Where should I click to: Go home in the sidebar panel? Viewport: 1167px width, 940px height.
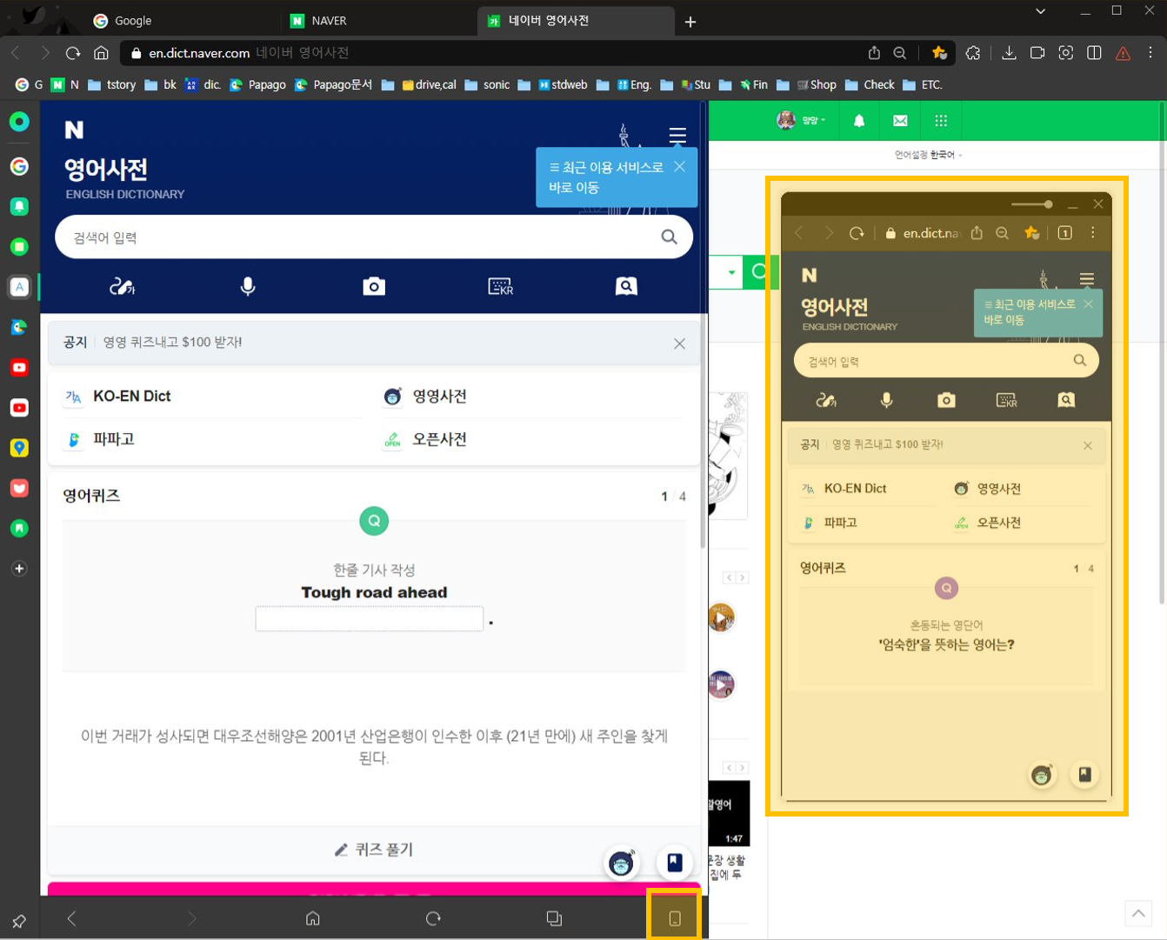coord(313,918)
